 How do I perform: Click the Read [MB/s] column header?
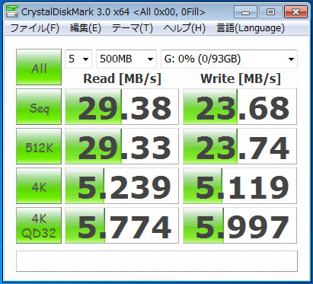(x=122, y=79)
